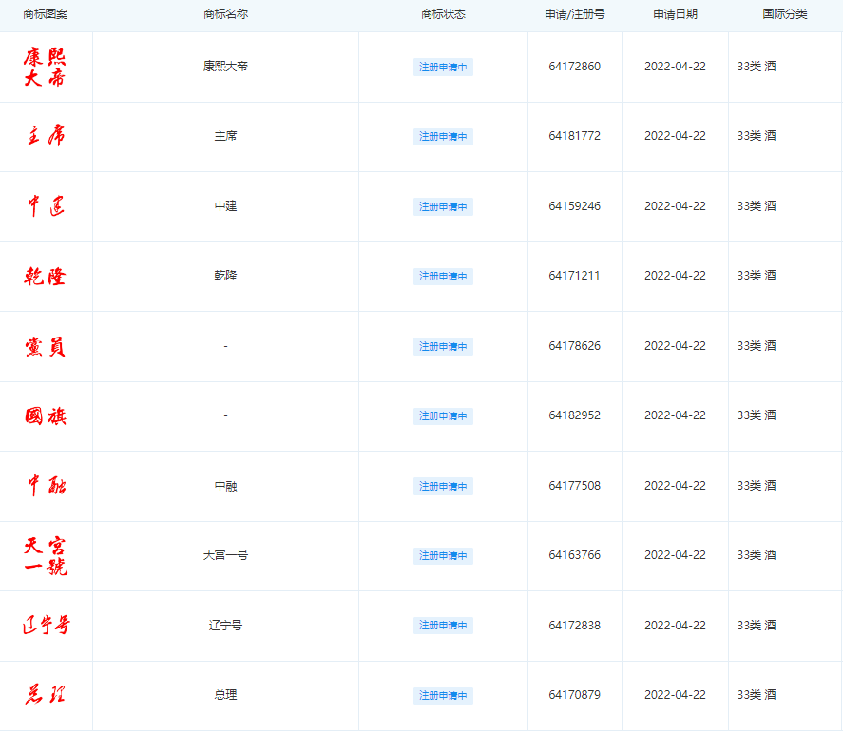Click application number 64163766
Viewport: 843px width, 734px height.
(x=575, y=555)
